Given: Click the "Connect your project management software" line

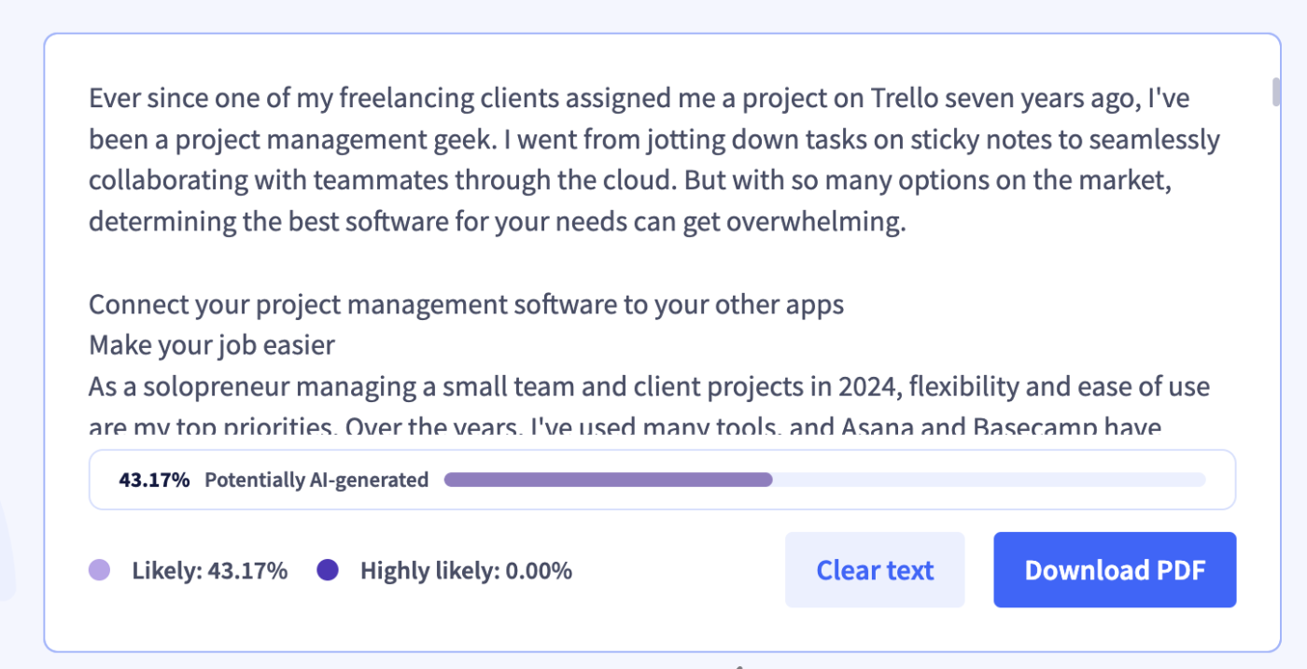Looking at the screenshot, I should coord(466,305).
